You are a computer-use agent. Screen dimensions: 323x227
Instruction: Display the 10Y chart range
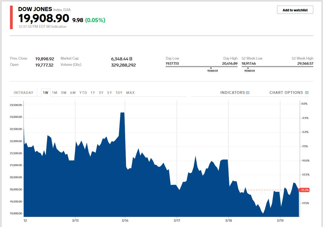pyautogui.click(x=119, y=93)
